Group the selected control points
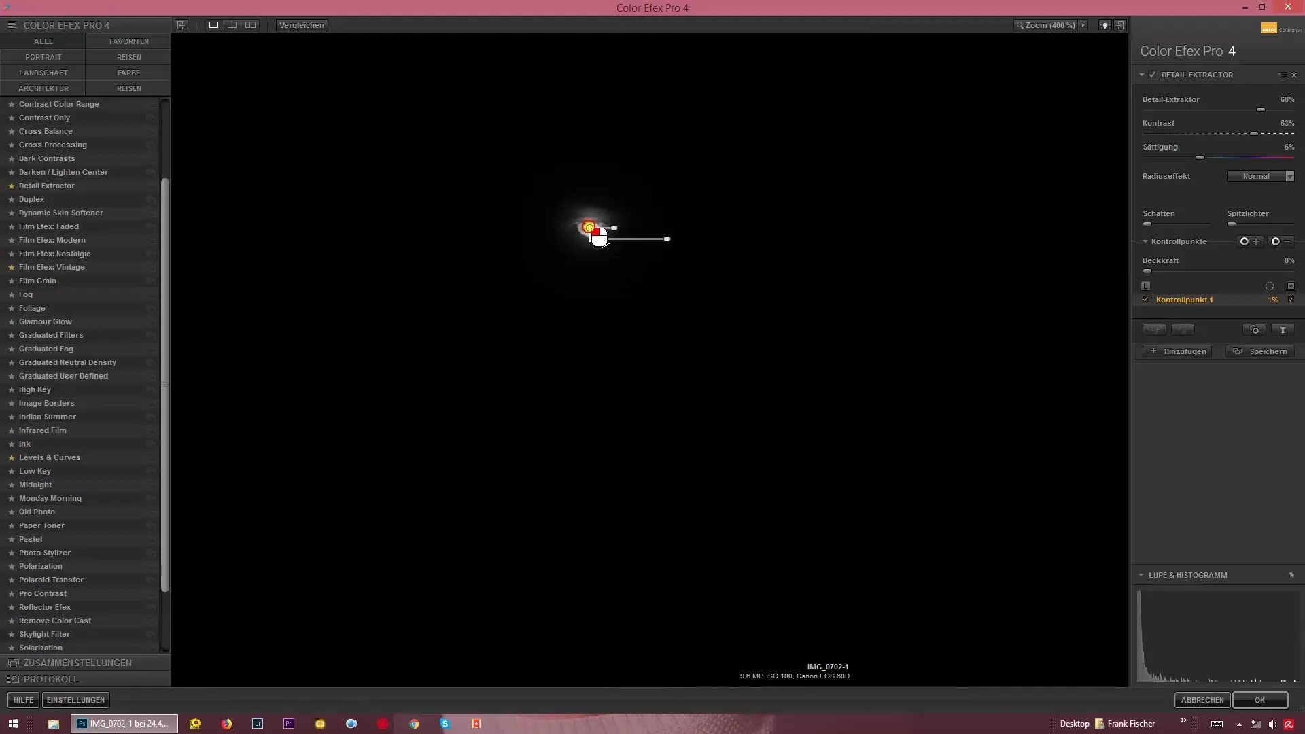This screenshot has height=734, width=1305. click(x=1154, y=330)
